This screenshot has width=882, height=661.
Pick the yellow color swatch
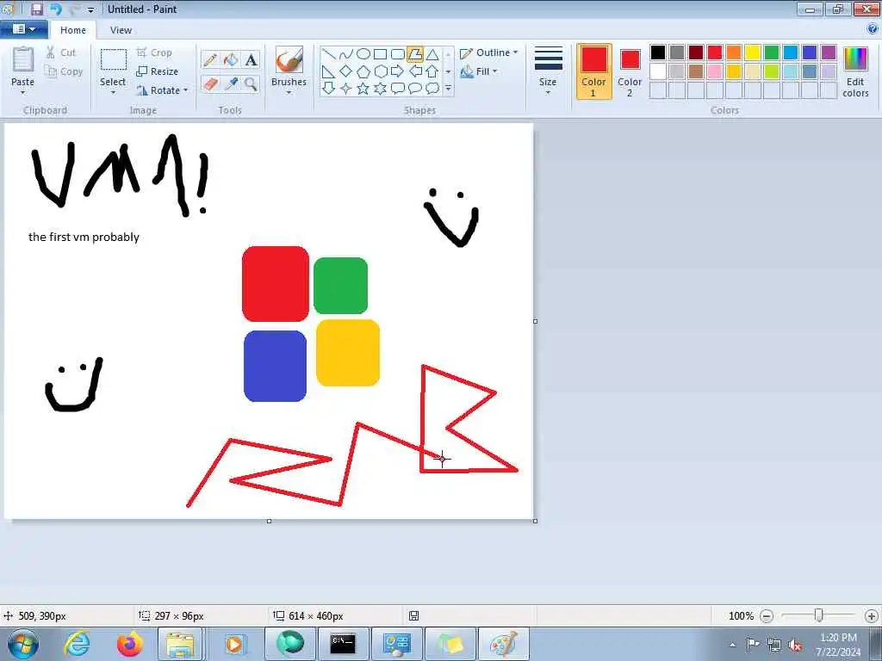[753, 53]
